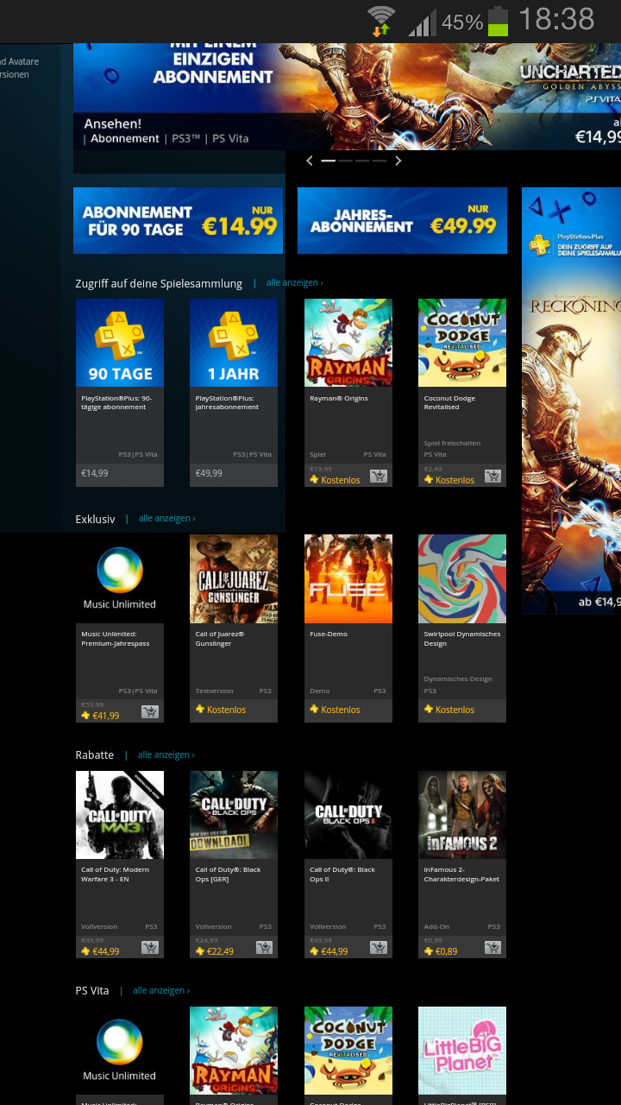Open 'inFamous 2-Charakterdesign-Paket' title text
The height and width of the screenshot is (1105, 621).
(461, 875)
